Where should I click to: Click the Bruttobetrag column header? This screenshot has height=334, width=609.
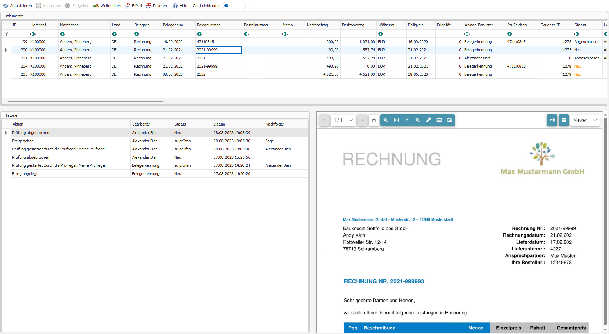tap(353, 25)
